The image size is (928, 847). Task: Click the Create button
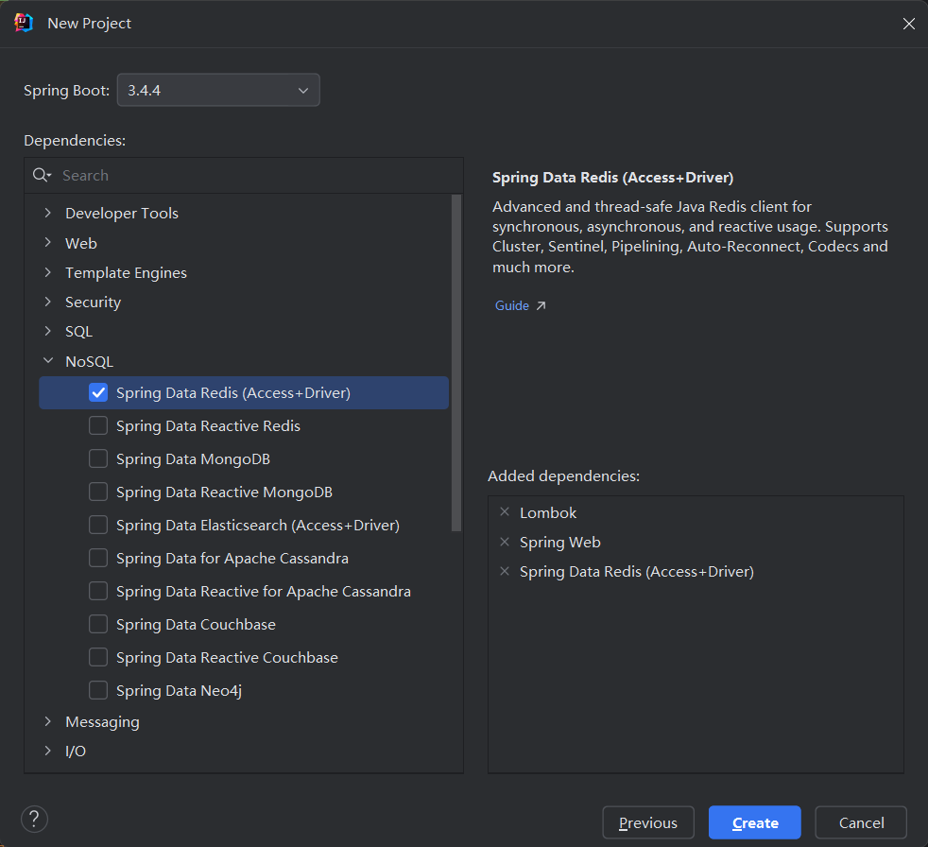[755, 822]
